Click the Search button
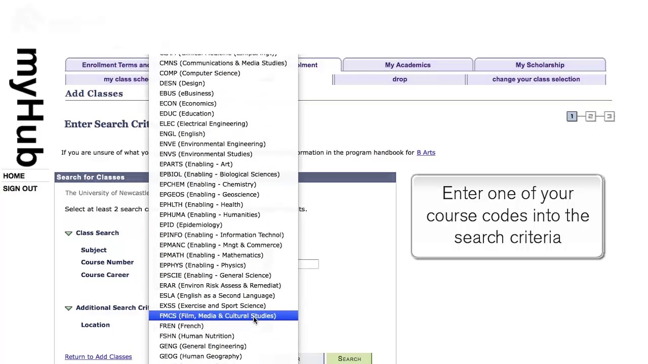 349,358
